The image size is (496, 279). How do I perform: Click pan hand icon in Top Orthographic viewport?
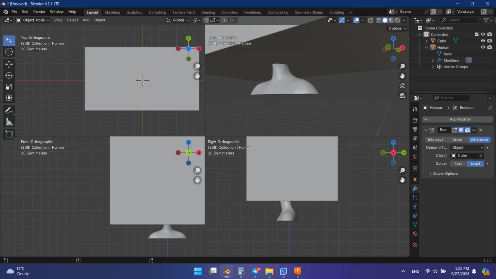pos(197,76)
